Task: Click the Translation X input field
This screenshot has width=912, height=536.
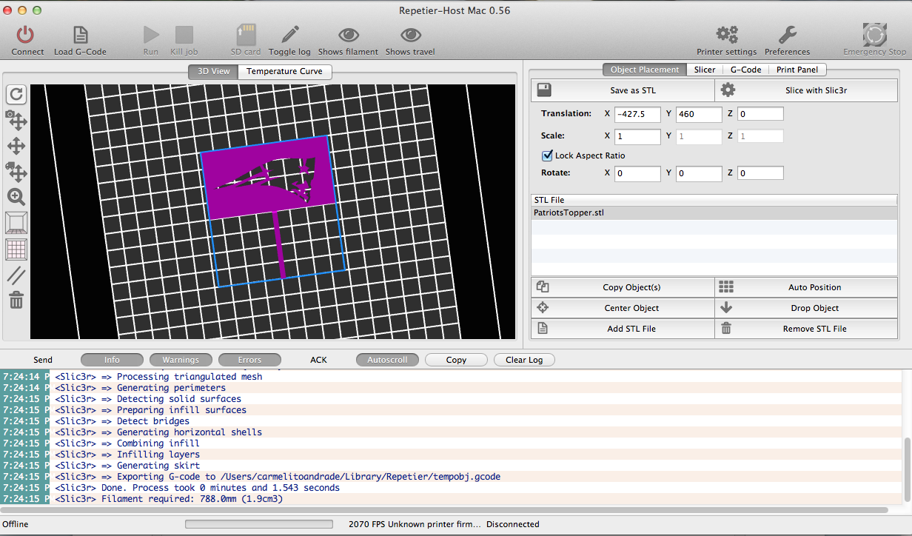Action: (x=637, y=114)
